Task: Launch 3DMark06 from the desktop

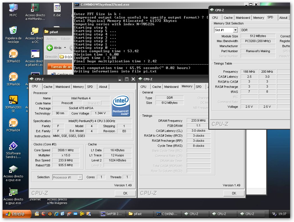Action: coord(13,79)
